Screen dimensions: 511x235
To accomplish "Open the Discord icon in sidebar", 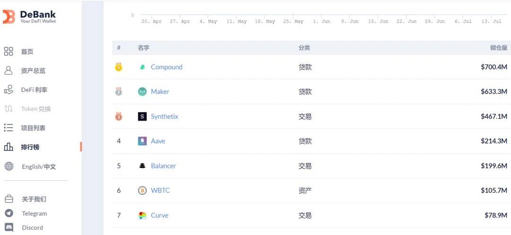I will [9, 227].
